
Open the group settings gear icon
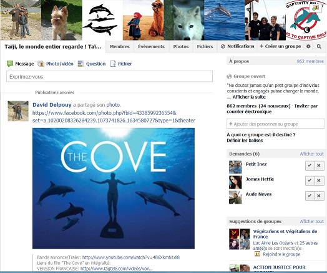pos(308,46)
